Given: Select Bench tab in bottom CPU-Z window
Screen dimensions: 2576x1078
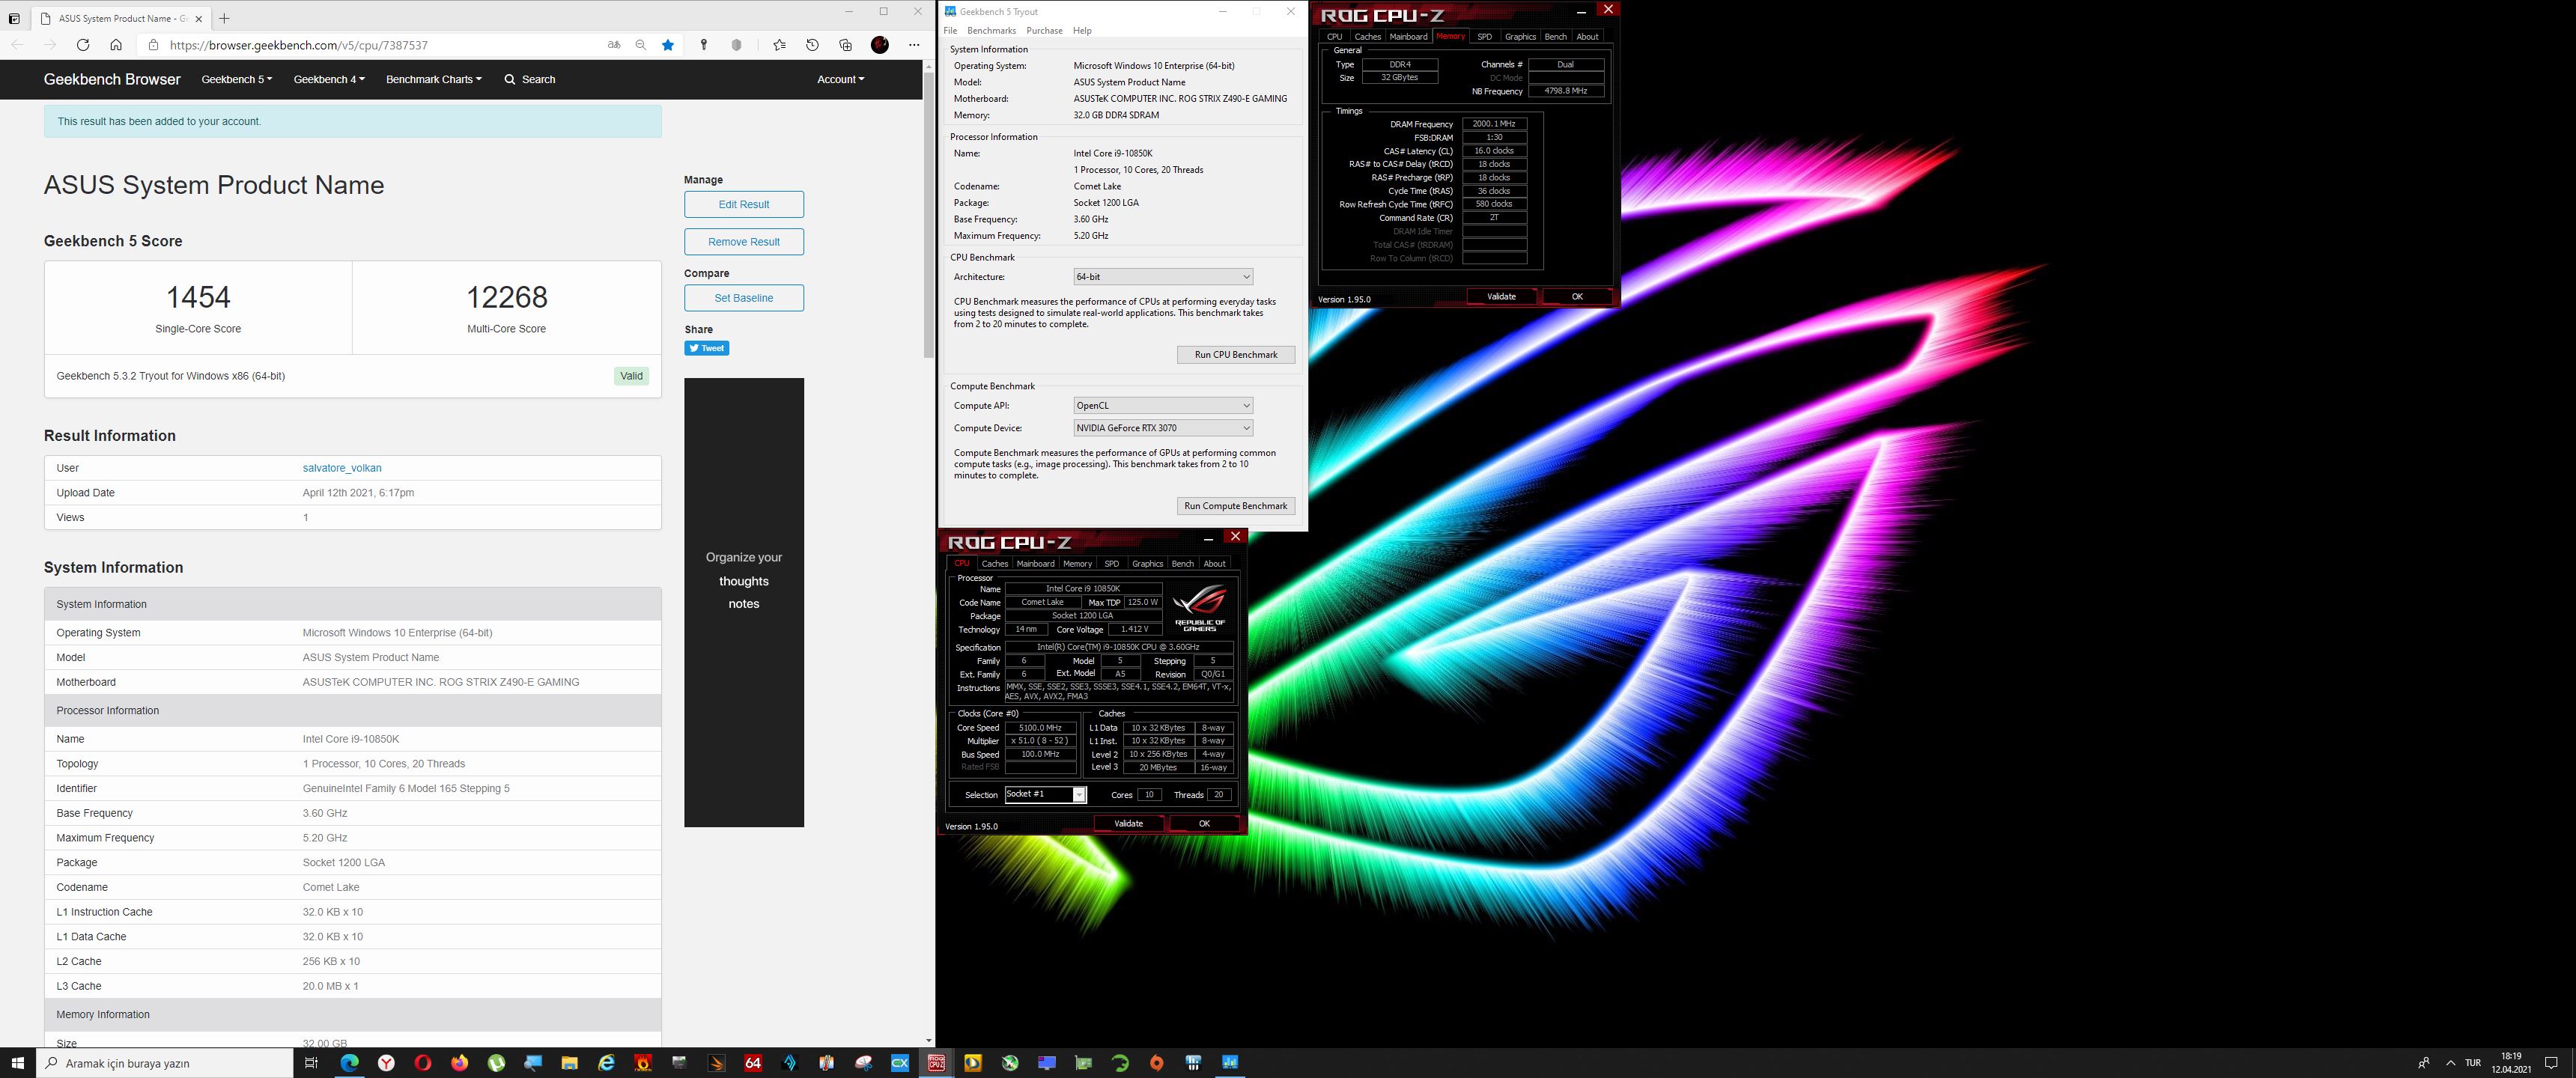Looking at the screenshot, I should tap(1182, 564).
